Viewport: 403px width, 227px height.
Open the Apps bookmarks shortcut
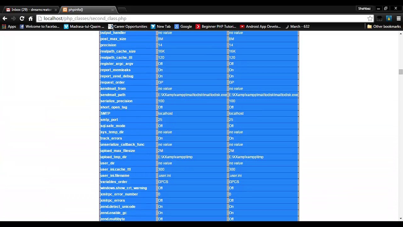(9, 26)
